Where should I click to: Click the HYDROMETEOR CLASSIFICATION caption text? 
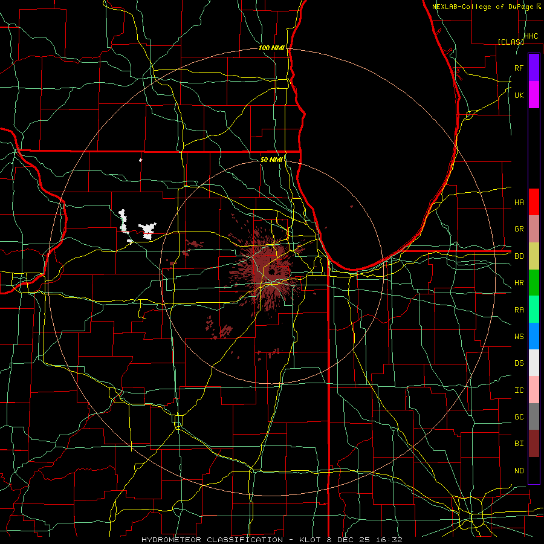[212, 540]
